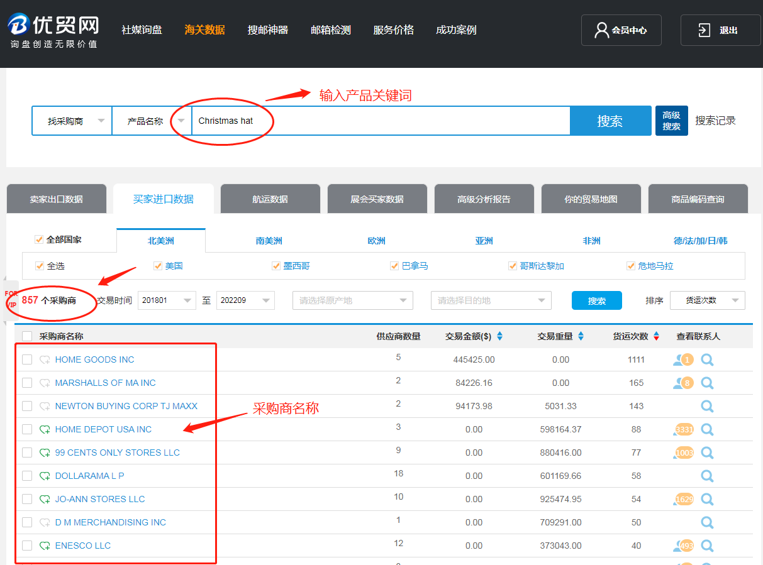This screenshot has height=565, width=763.
Task: Open magnifier search icon for MARSHALLS OF MA INC
Action: pyautogui.click(x=707, y=383)
